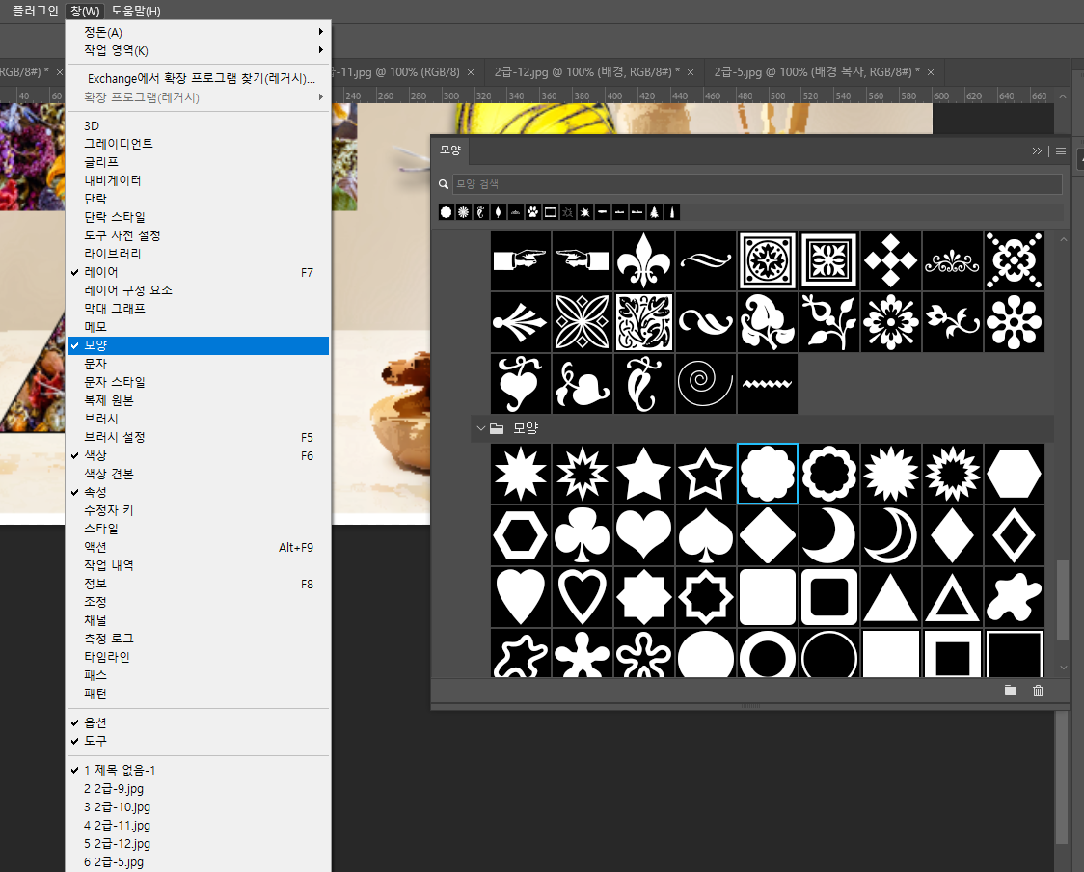Screen dimensions: 1084x872
Task: Expand the 작업 영역(K) submenu
Action: point(197,50)
